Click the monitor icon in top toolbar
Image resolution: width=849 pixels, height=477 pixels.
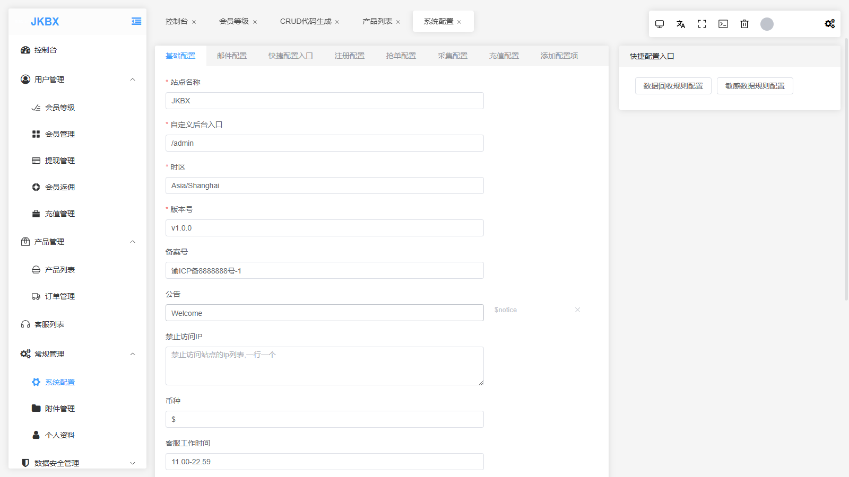pos(660,24)
